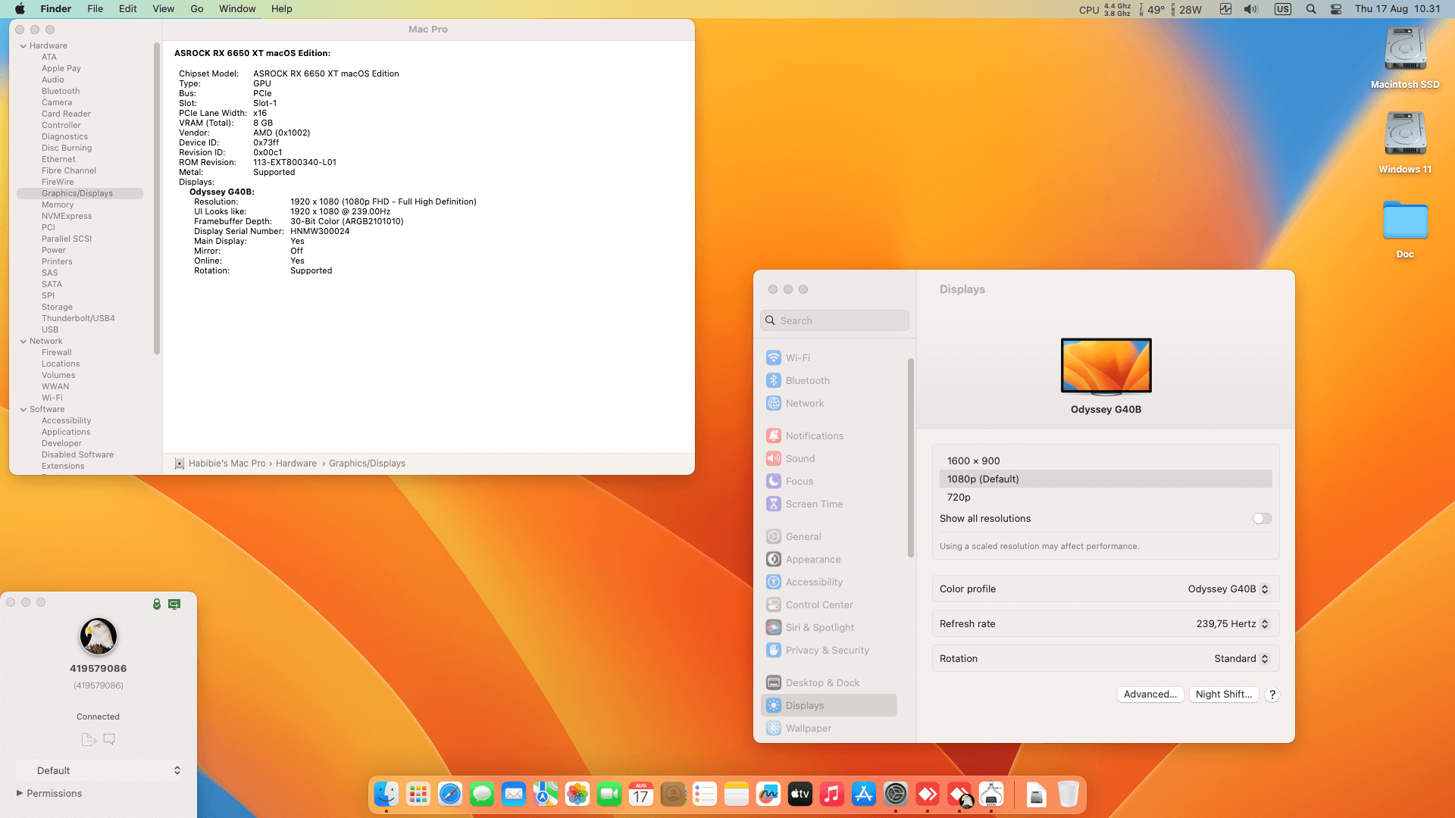Collapse the Software section in System Information
This screenshot has width=1455, height=818.
pos(23,410)
